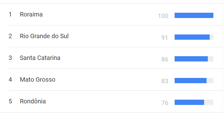The width and height of the screenshot is (223, 113).
Task: Click rank number 2 in the list
Action: pos(10,36)
